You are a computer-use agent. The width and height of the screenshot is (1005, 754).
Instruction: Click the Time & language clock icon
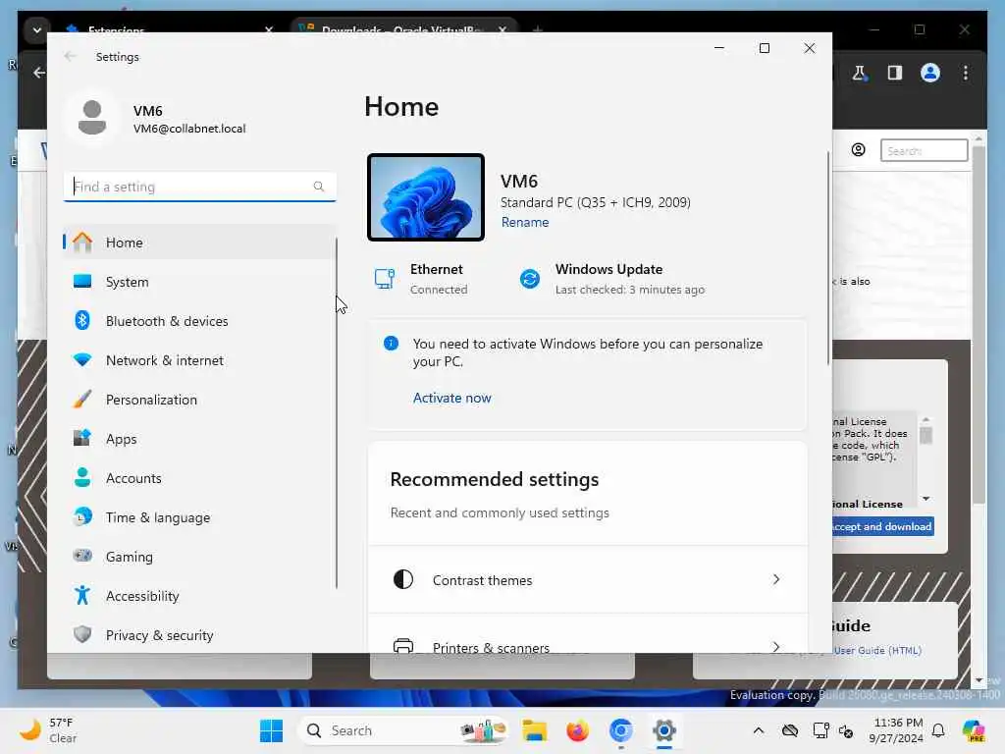(82, 516)
